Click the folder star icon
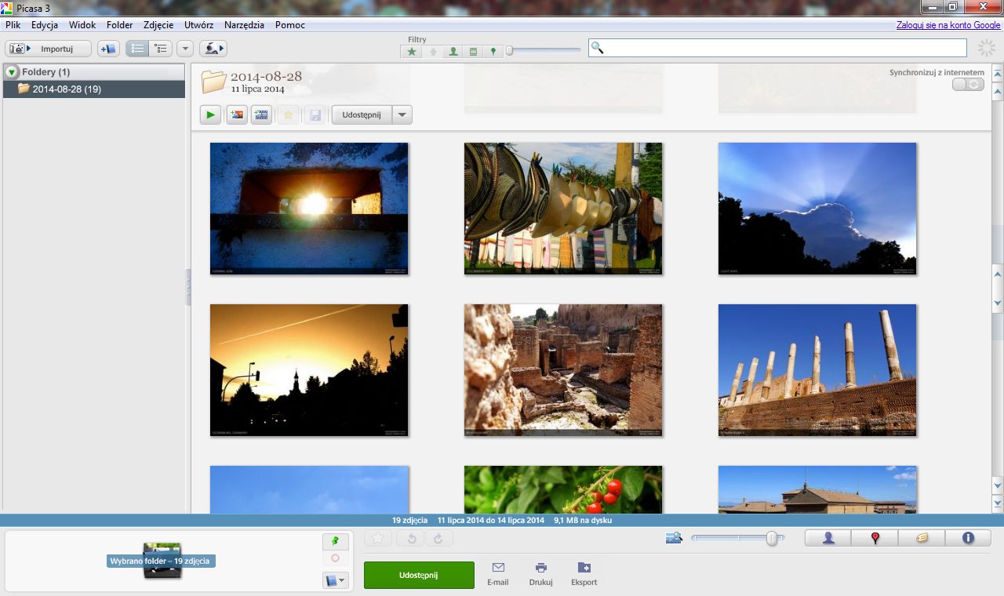 coord(288,115)
